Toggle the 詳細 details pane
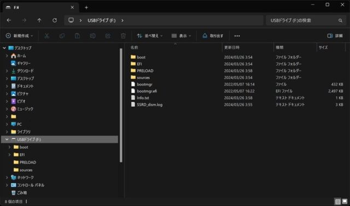Image resolution: width=350 pixels, height=206 pixels. (x=335, y=36)
